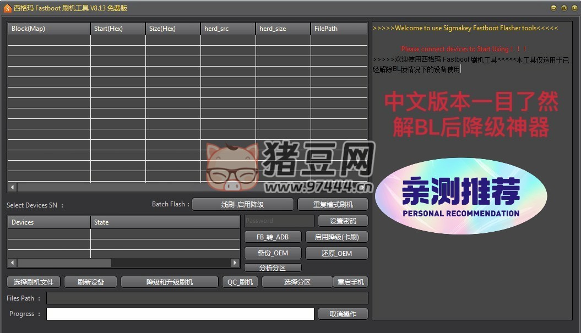
Task: Open 选择刷机文件 file chooser
Action: pyautogui.click(x=34, y=282)
